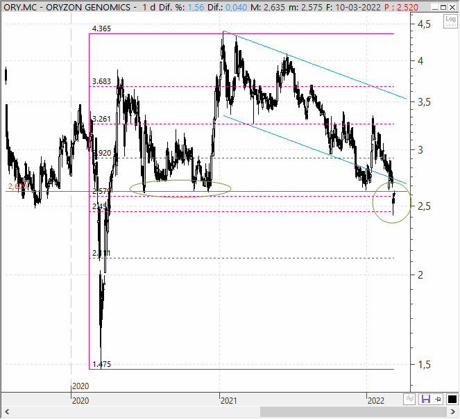Click the 3,5 price axis label
Image resolution: width=460 pixels, height=419 pixels.
[x=424, y=102]
